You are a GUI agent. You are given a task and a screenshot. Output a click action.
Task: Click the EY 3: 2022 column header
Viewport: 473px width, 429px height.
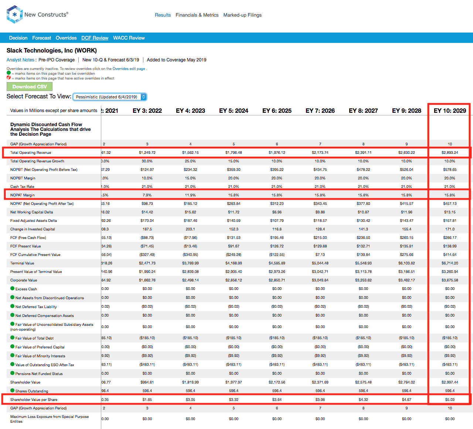click(x=147, y=111)
